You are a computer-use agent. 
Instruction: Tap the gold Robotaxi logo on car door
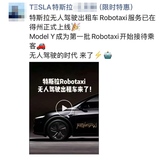point(87,125)
